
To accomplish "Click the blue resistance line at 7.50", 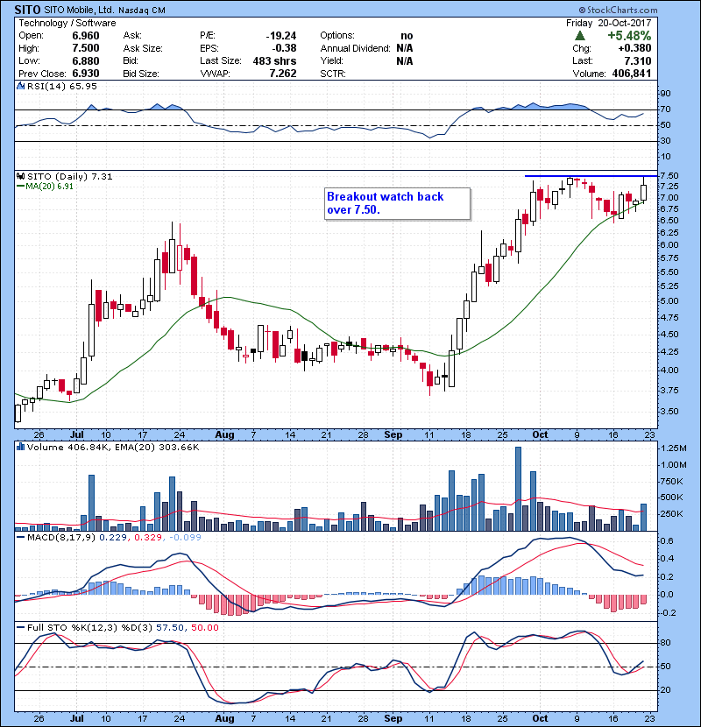I will [x=591, y=176].
